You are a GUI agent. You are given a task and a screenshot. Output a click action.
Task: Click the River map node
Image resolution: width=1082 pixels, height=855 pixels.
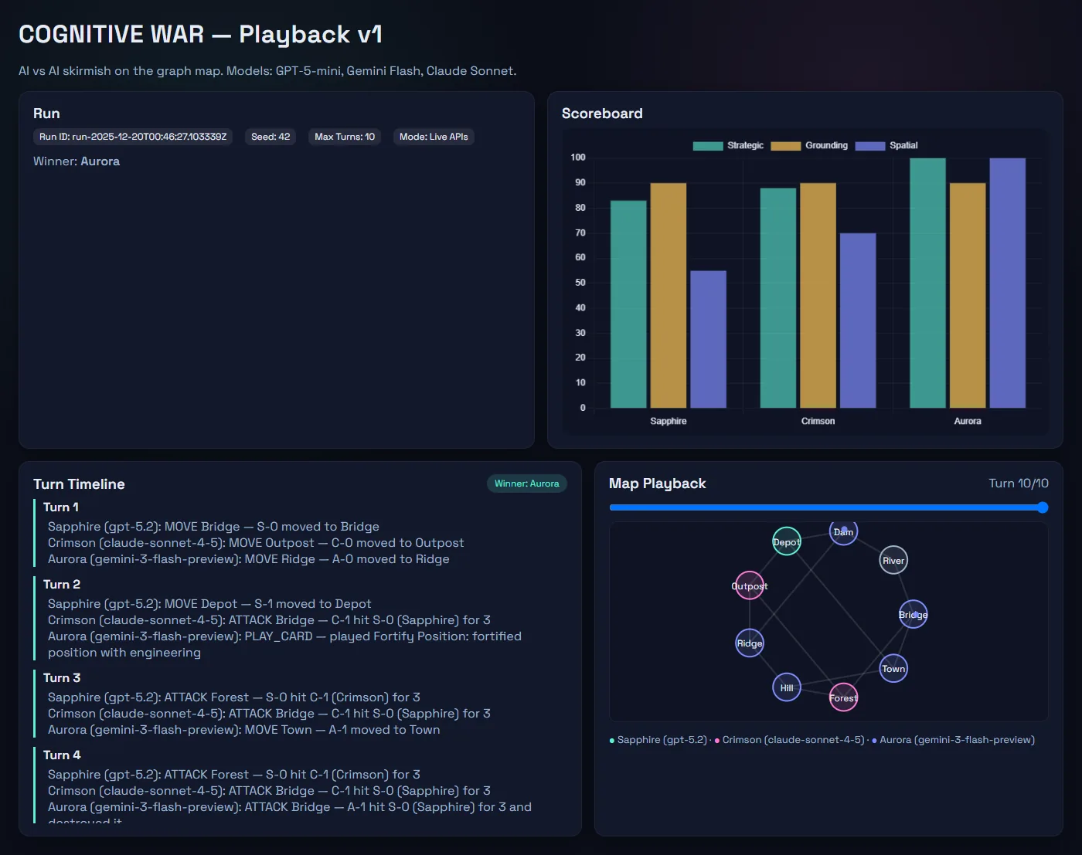tap(893, 561)
